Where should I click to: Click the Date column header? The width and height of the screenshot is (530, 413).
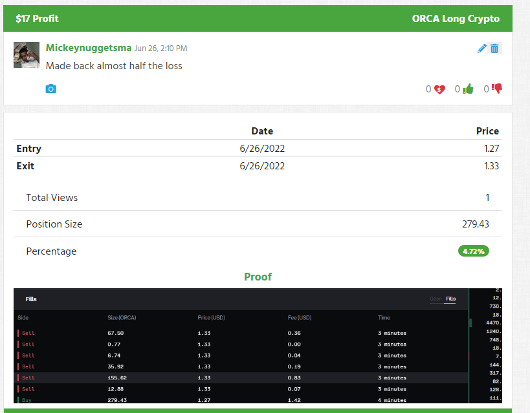point(262,131)
